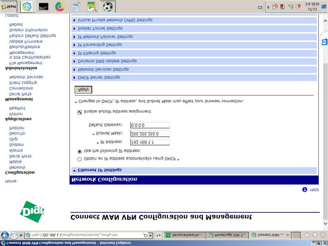
Task: Open the Security configuration link
Action: pyautogui.click(x=17, y=133)
